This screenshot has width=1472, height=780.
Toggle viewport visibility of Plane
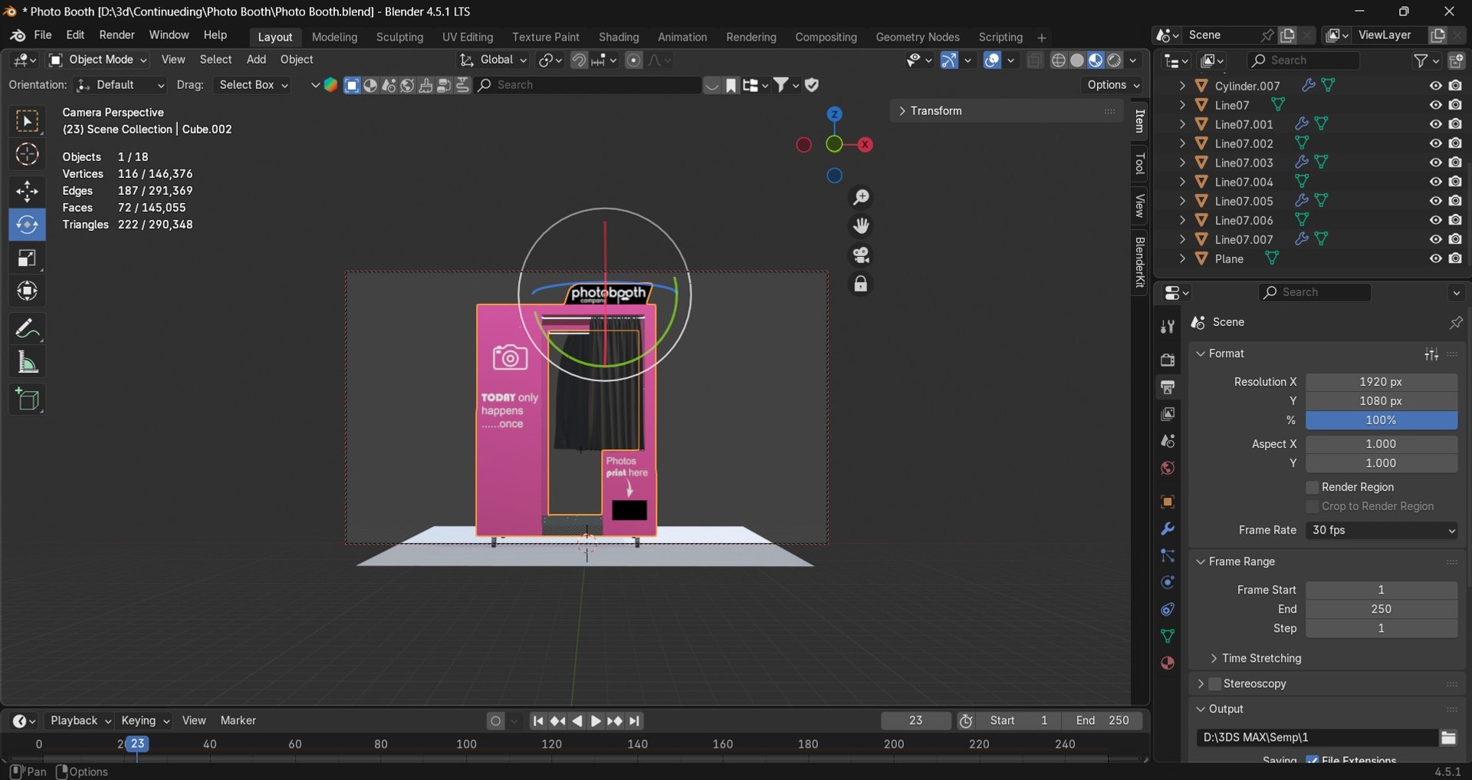coord(1435,259)
